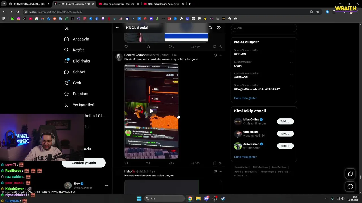Bookmark this page with star icon

click(x=318, y=12)
